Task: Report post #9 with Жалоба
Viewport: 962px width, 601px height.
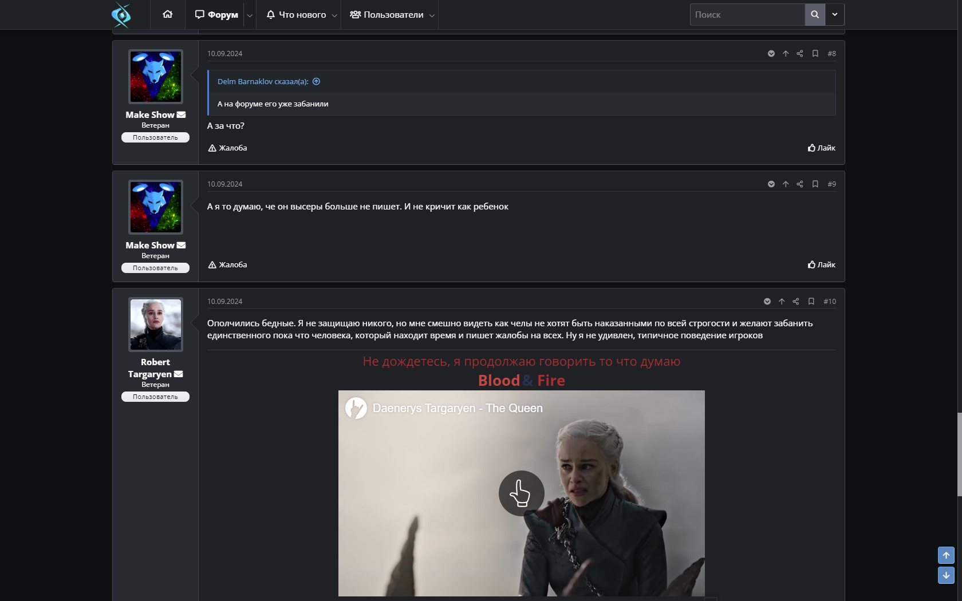Action: tap(227, 265)
